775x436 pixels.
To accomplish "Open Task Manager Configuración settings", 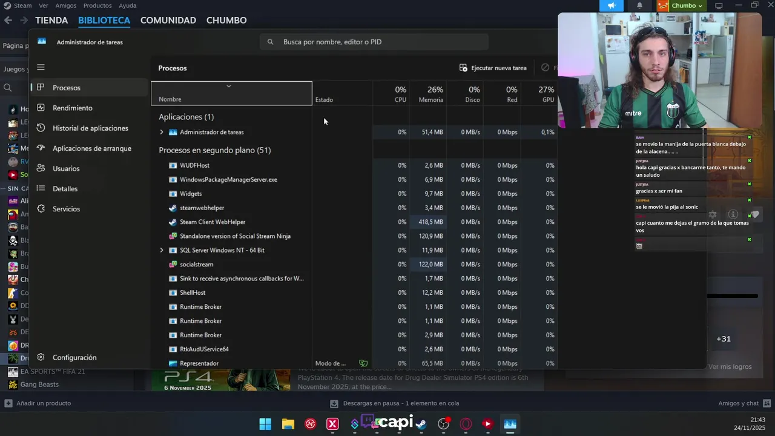I will 90,357.
